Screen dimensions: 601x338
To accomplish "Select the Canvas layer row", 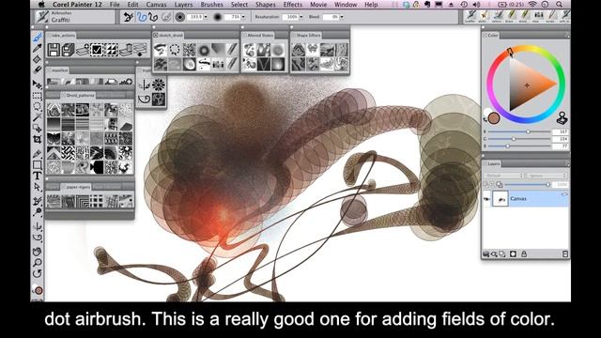I will pyautogui.click(x=526, y=199).
